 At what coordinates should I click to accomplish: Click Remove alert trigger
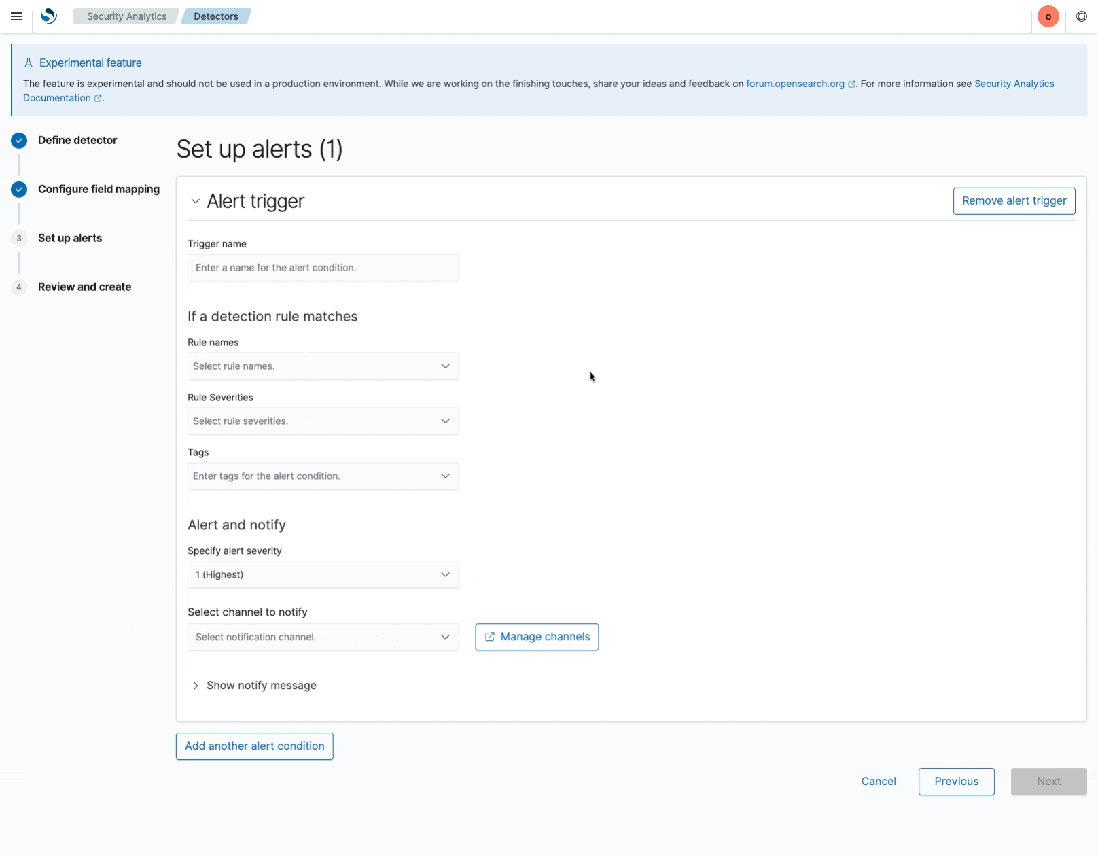coord(1014,200)
